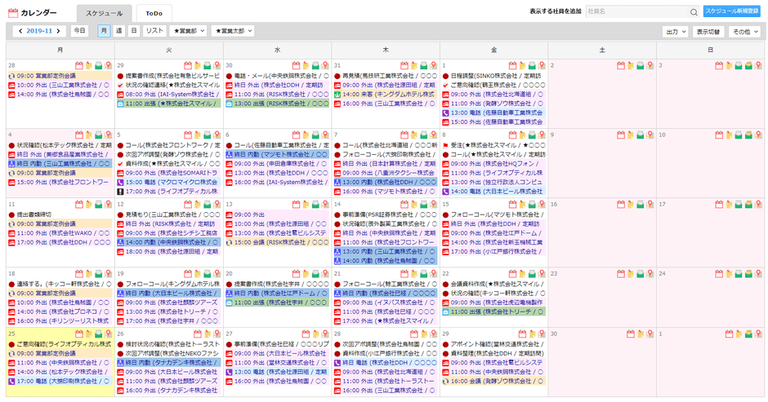Viewport: 768px width, 402px height.
Task: Click the map pin icon on day 31
Action: click(x=432, y=65)
